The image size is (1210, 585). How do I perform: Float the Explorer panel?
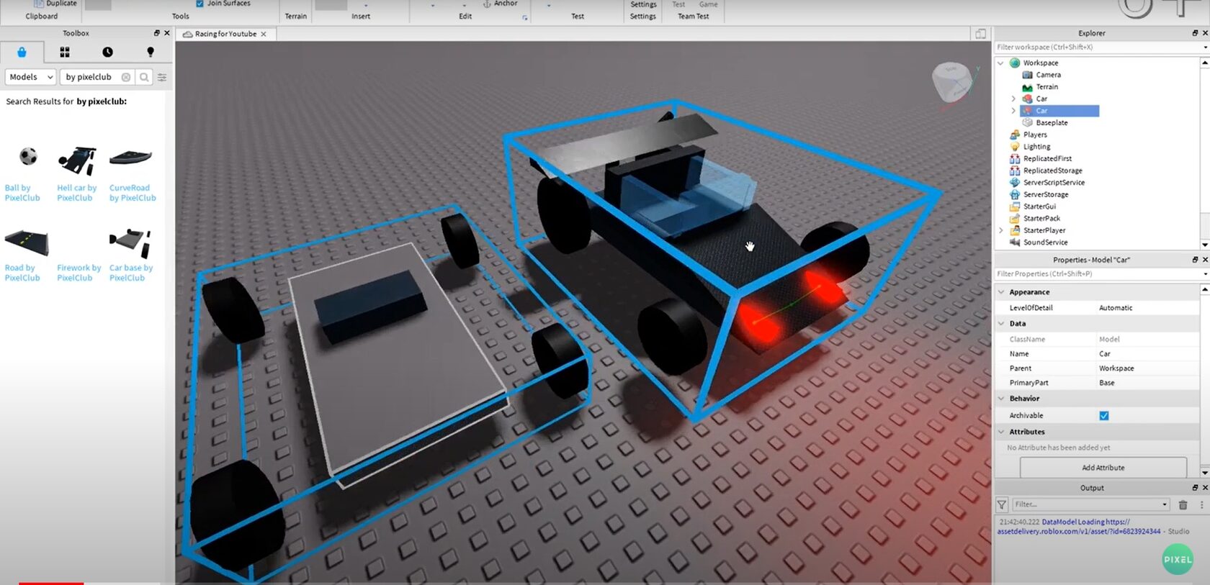(x=1195, y=33)
